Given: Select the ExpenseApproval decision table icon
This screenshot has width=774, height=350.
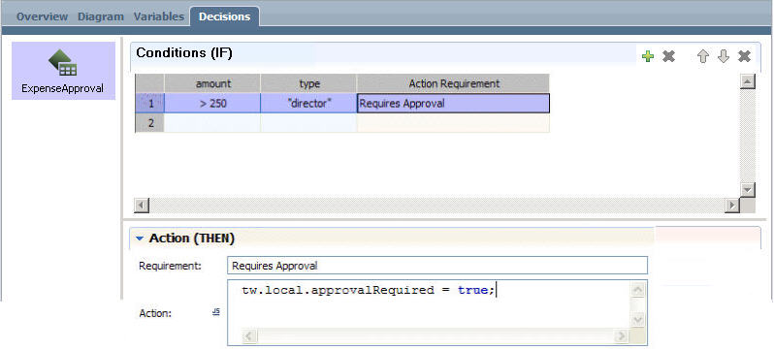Looking at the screenshot, I should [62, 63].
